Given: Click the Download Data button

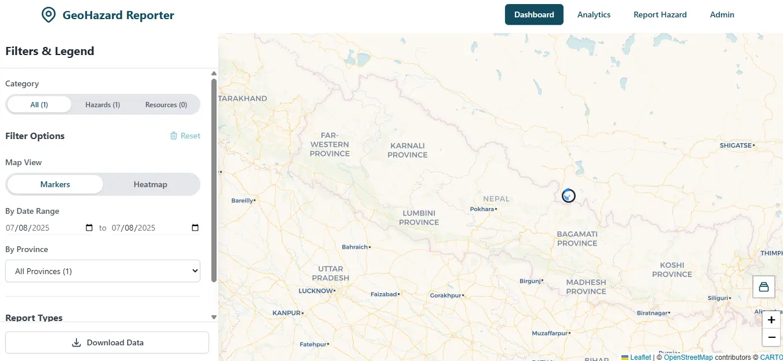Looking at the screenshot, I should click(x=107, y=342).
